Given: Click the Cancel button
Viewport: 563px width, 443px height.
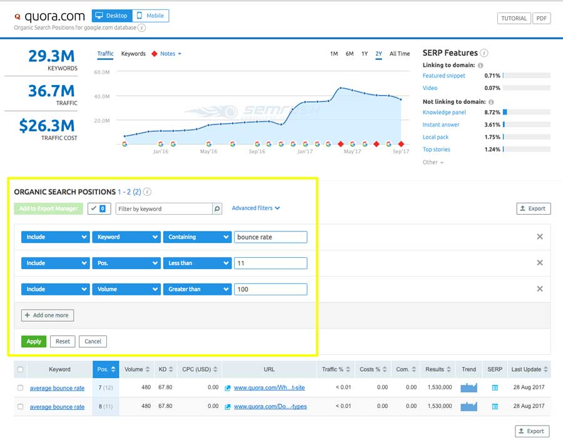Looking at the screenshot, I should (93, 341).
